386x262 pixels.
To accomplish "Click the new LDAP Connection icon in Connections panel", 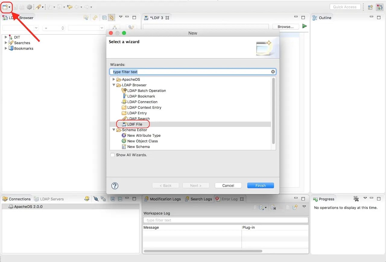I will tap(87, 199).
